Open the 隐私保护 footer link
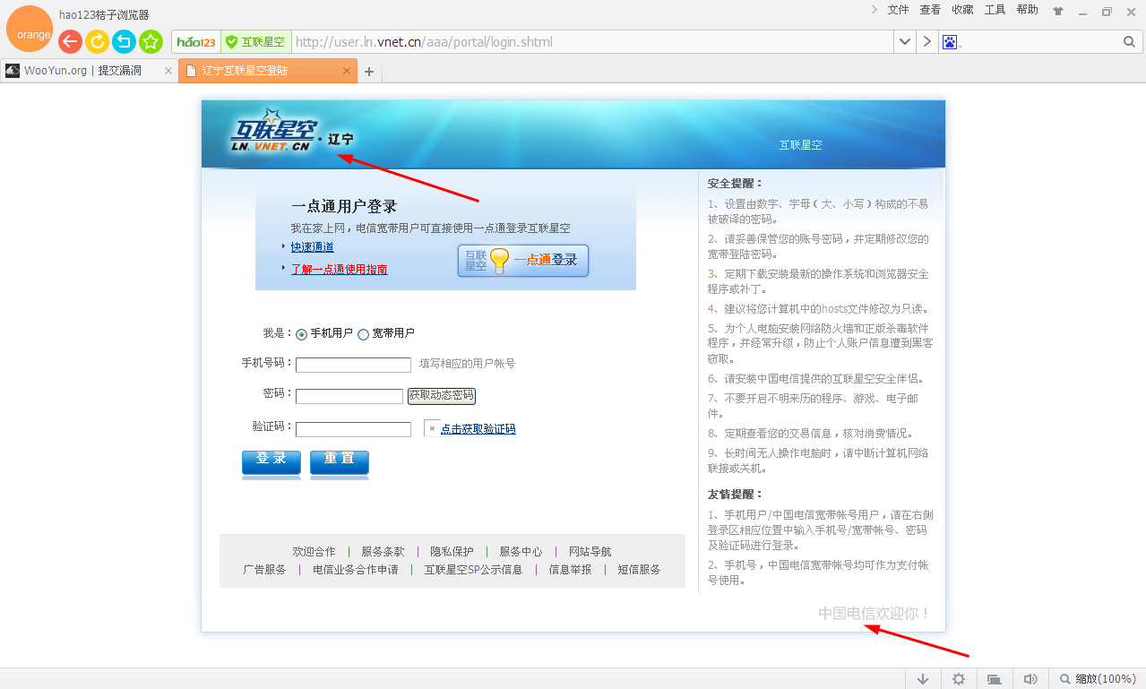The height and width of the screenshot is (689, 1146). point(452,552)
